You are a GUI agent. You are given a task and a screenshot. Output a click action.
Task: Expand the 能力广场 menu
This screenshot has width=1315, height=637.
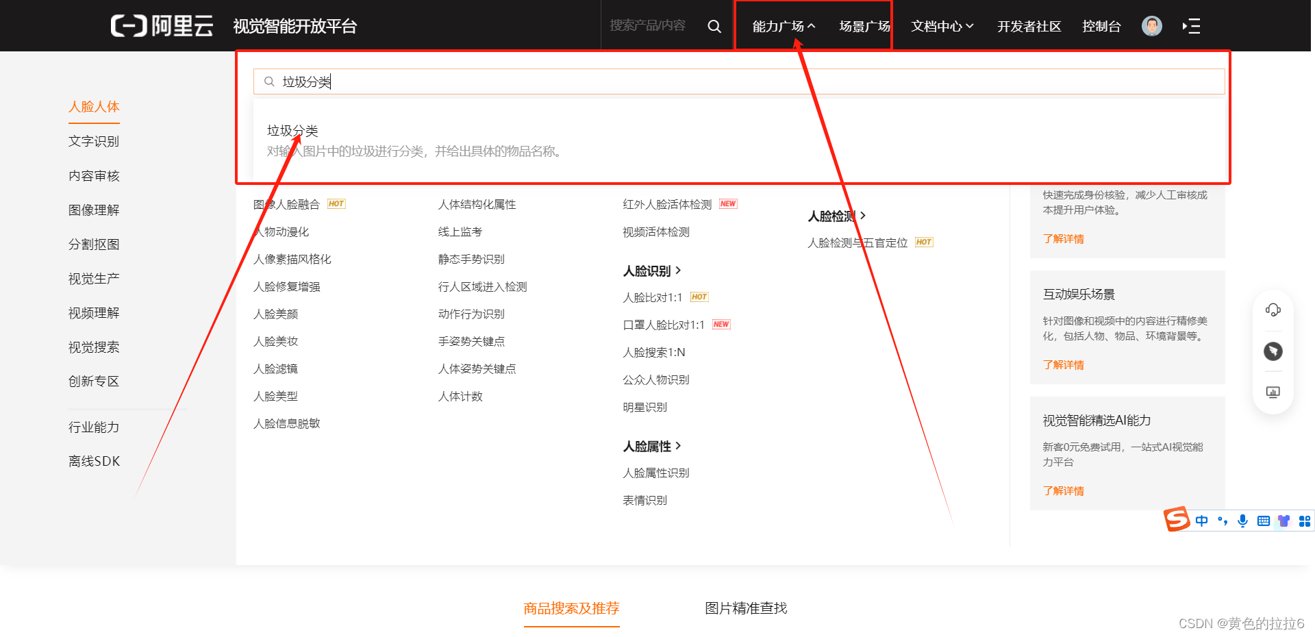click(784, 26)
